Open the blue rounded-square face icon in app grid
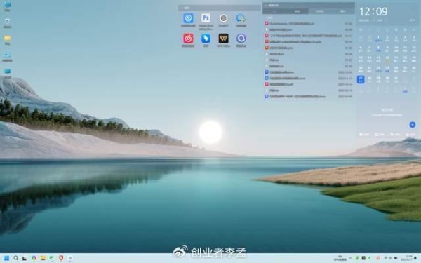 click(x=188, y=18)
